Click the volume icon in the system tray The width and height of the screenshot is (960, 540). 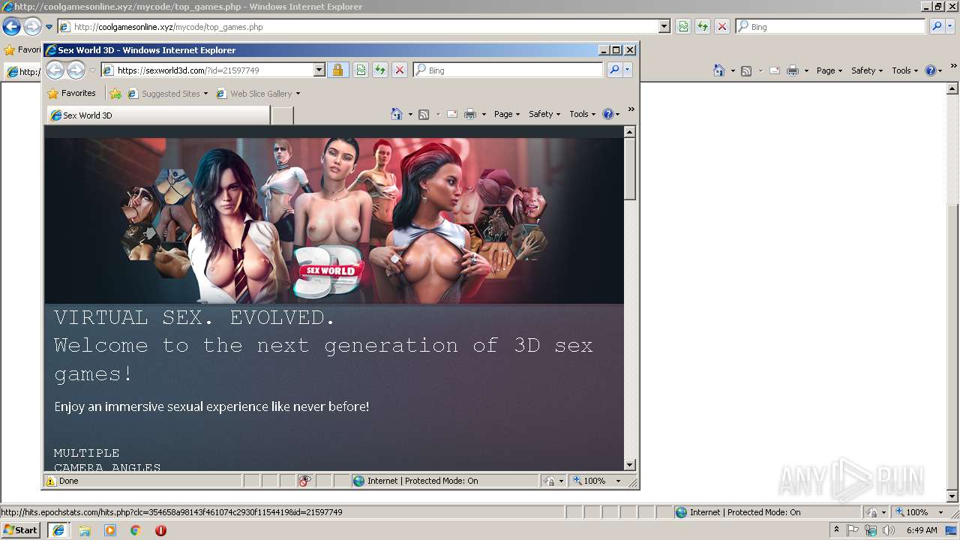coord(889,530)
